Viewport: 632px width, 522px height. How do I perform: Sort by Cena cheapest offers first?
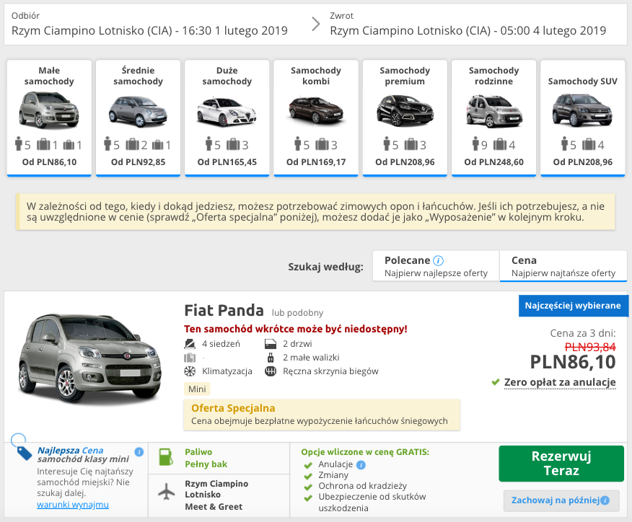point(563,266)
